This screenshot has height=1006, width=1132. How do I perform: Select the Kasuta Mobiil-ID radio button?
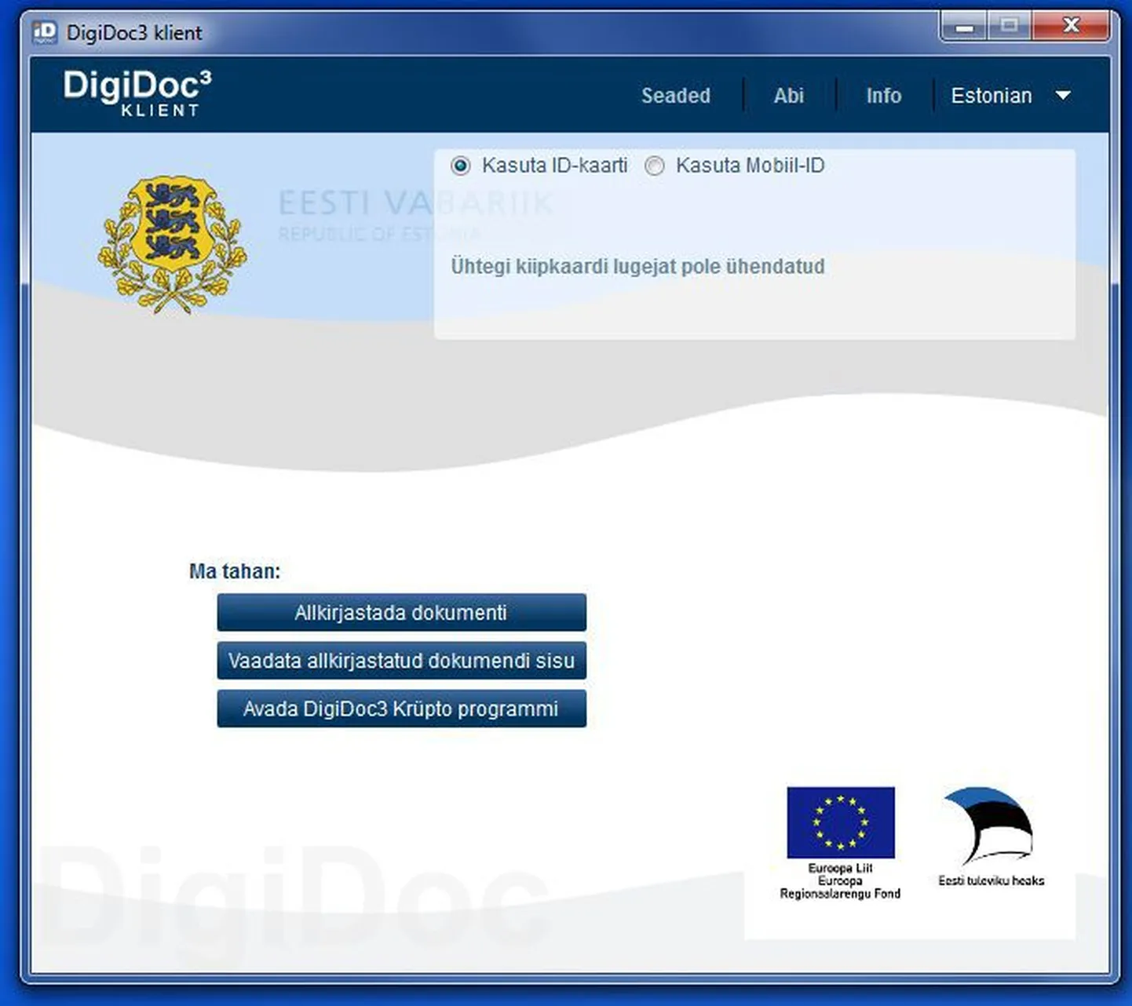coord(655,166)
